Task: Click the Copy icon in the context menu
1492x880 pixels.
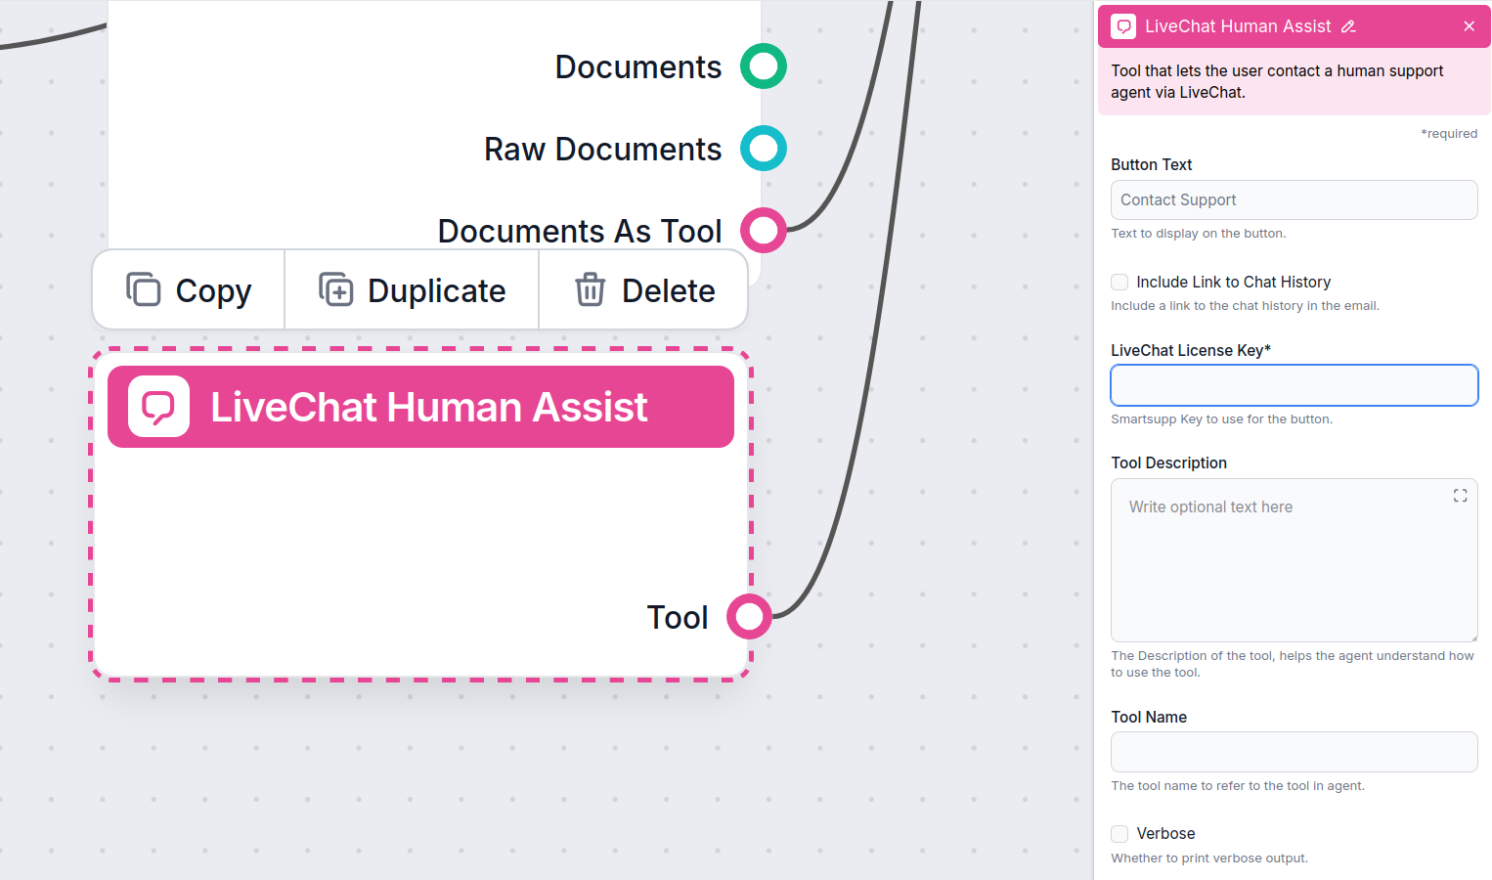Action: pos(145,289)
